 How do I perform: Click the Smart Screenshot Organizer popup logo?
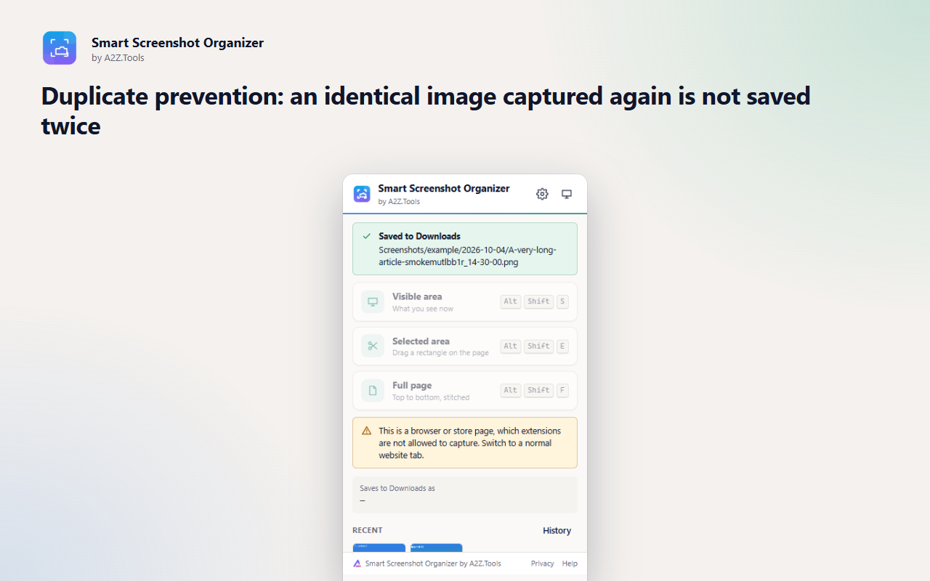pyautogui.click(x=362, y=194)
